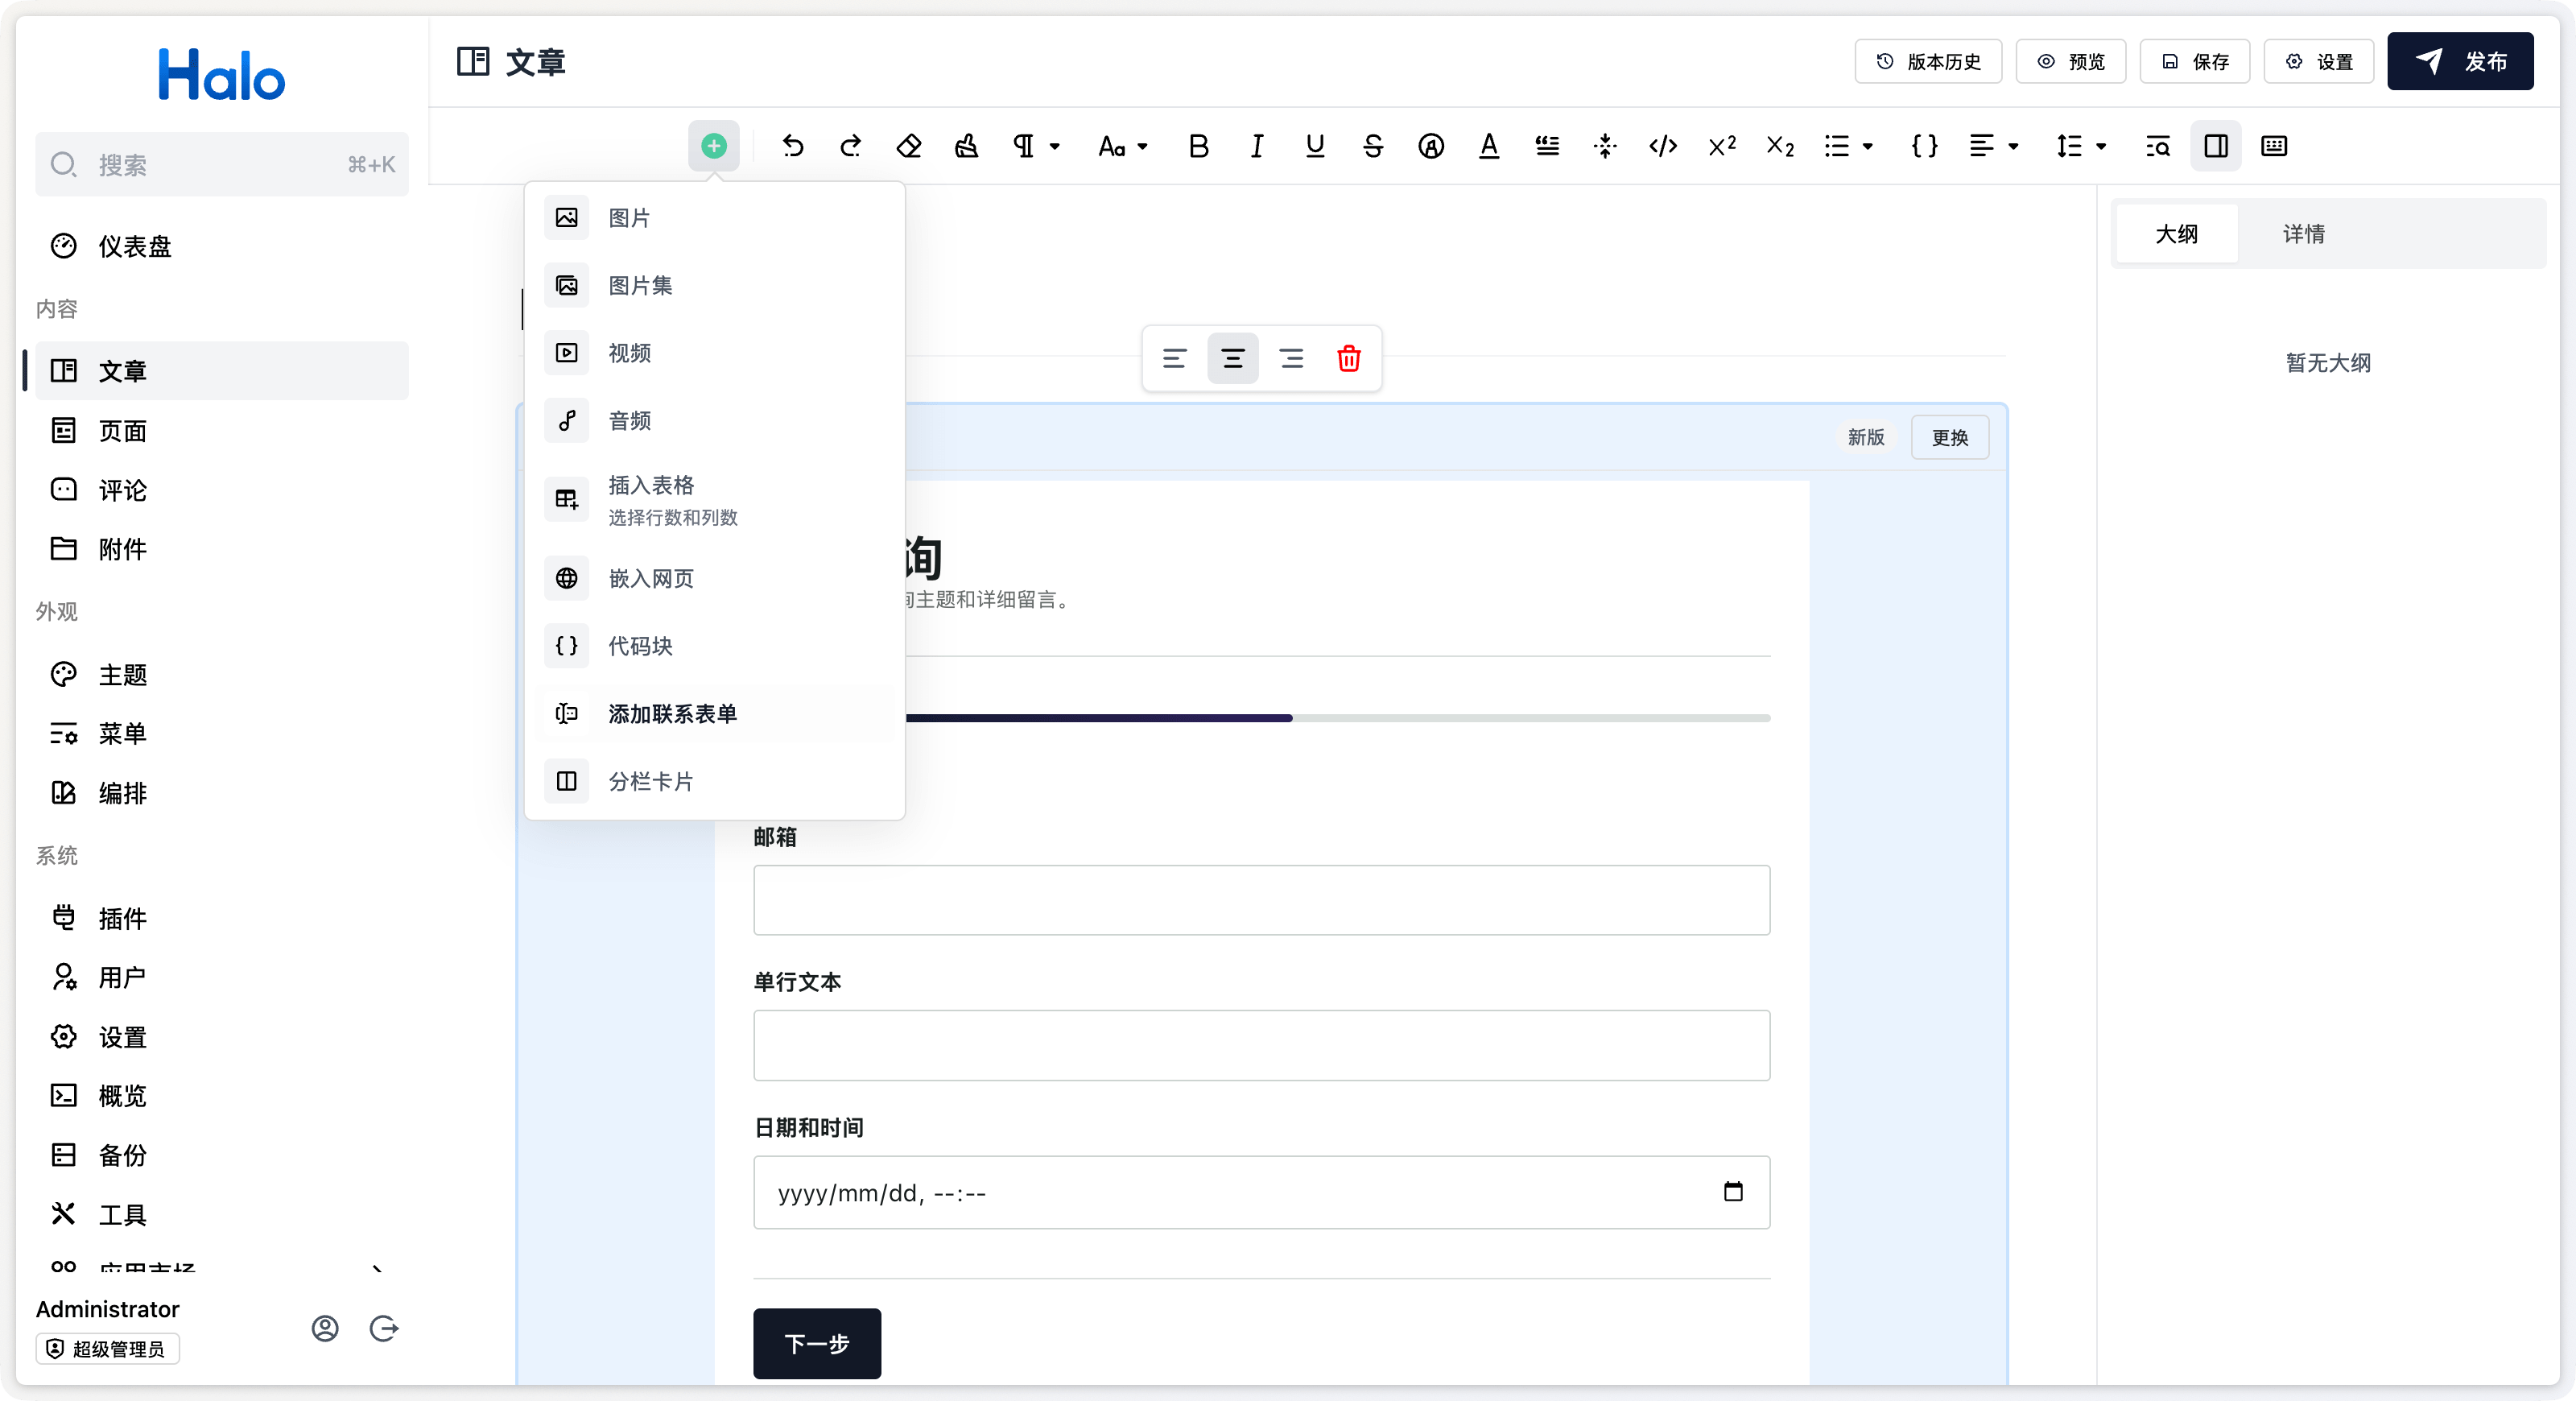The width and height of the screenshot is (2576, 1401).
Task: Delete the form block with red trash icon
Action: [1348, 358]
